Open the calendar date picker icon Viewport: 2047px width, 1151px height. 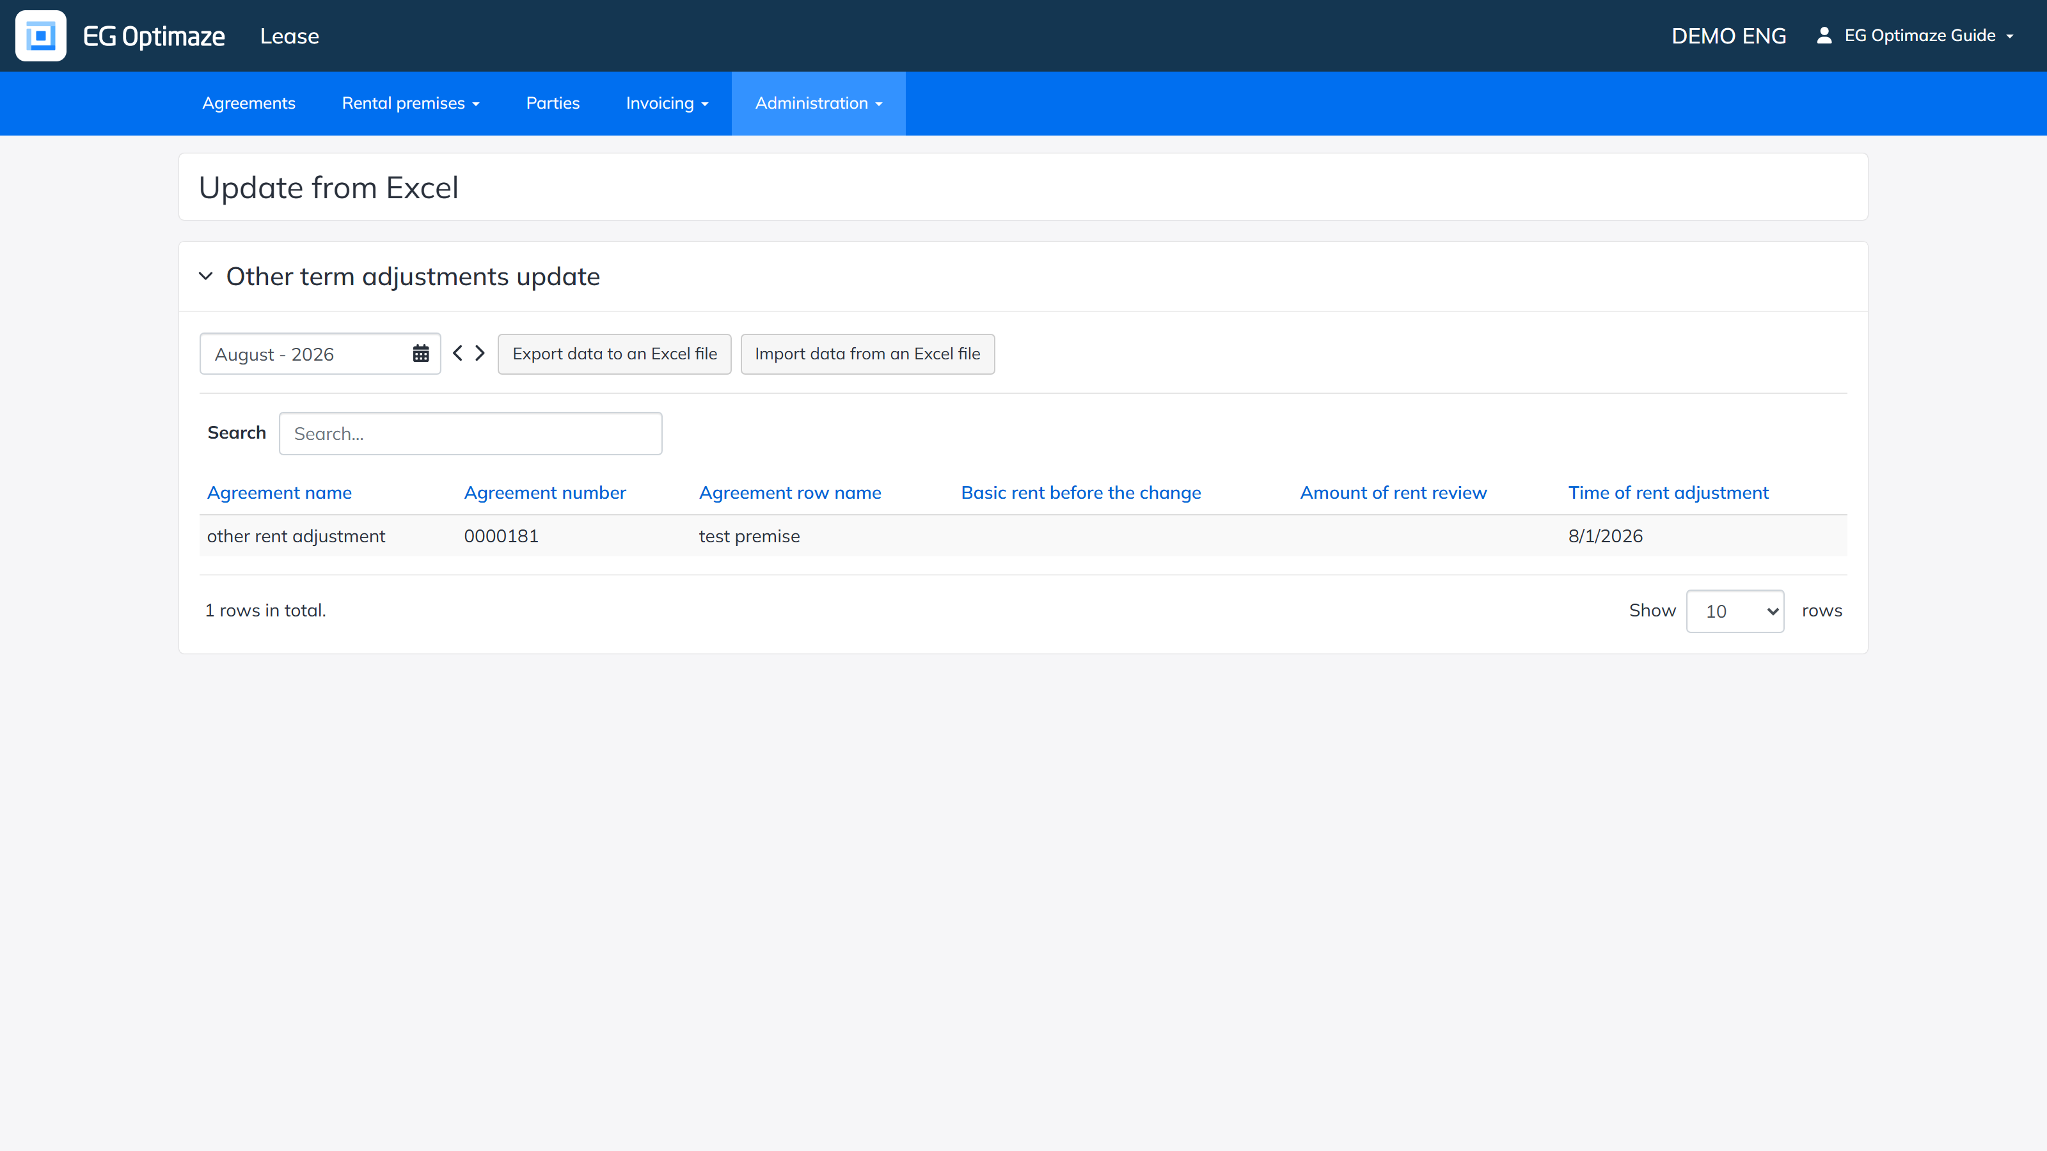click(420, 354)
